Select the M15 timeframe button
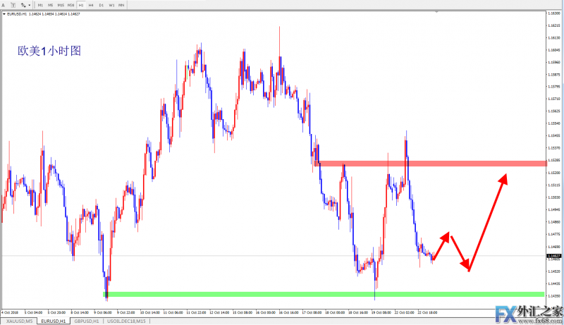 tap(60, 4)
